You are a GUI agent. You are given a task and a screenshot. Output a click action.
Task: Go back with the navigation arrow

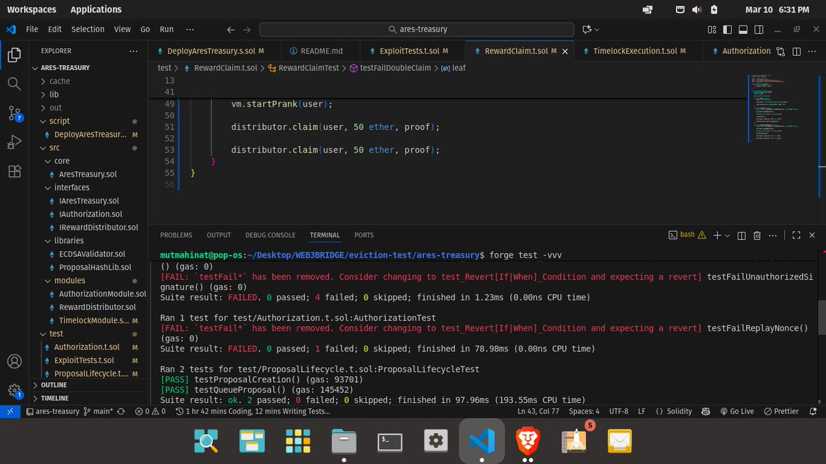point(231,30)
